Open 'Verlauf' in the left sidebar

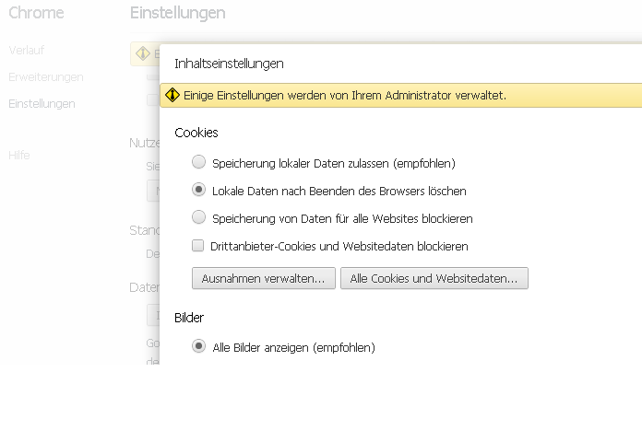[26, 51]
